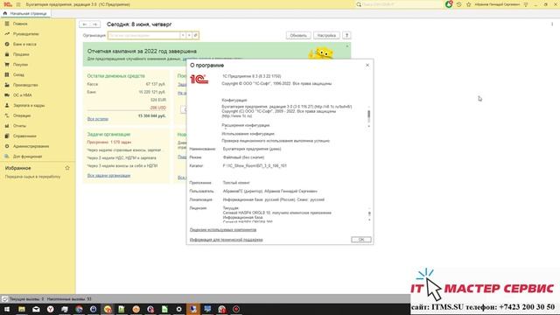Click the 1C logo in title bar
This screenshot has width=560, height=315.
pyautogui.click(x=8, y=4)
